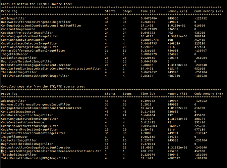Screen dimensions: 227x168
Task: Select time value 0.520535 for LaplacianImageFilter
Action: click(x=148, y=58)
